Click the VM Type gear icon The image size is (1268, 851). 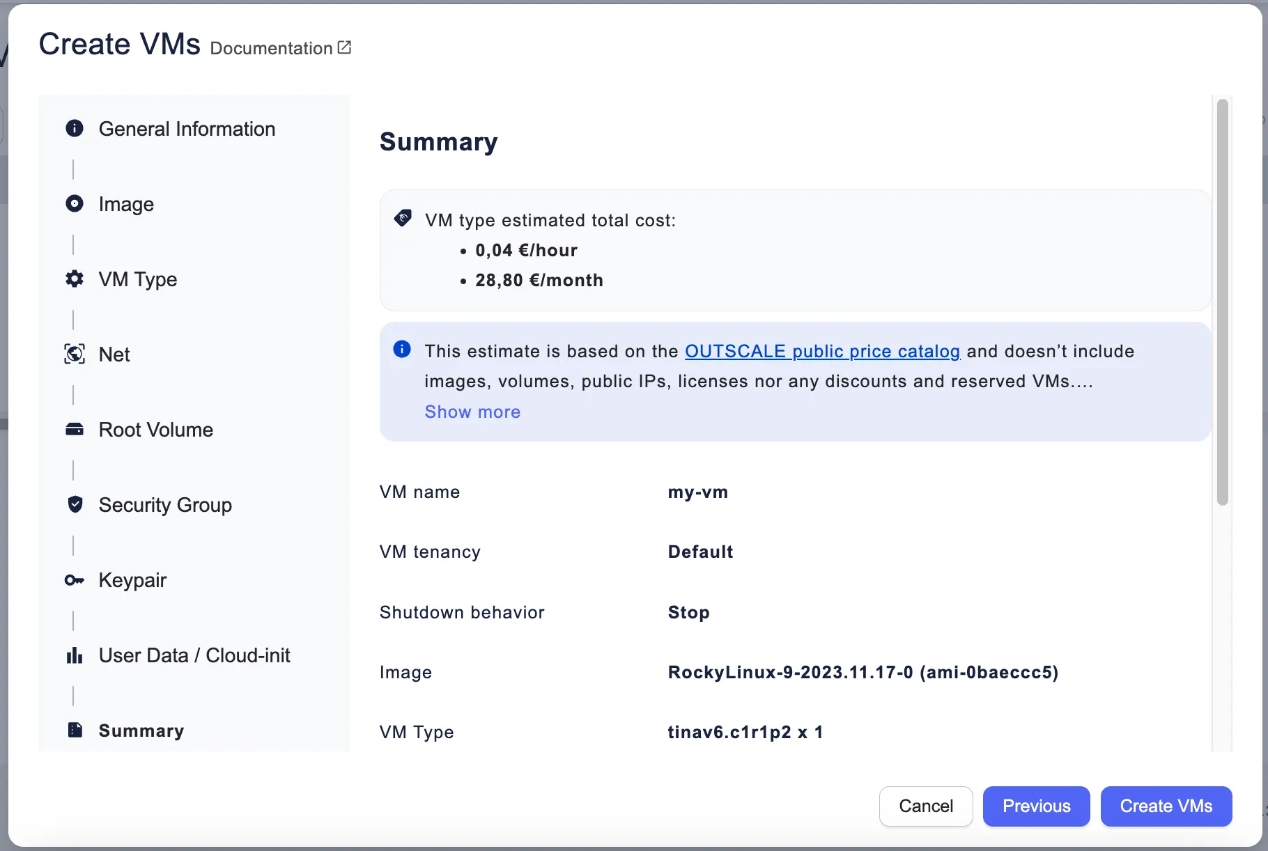click(75, 279)
